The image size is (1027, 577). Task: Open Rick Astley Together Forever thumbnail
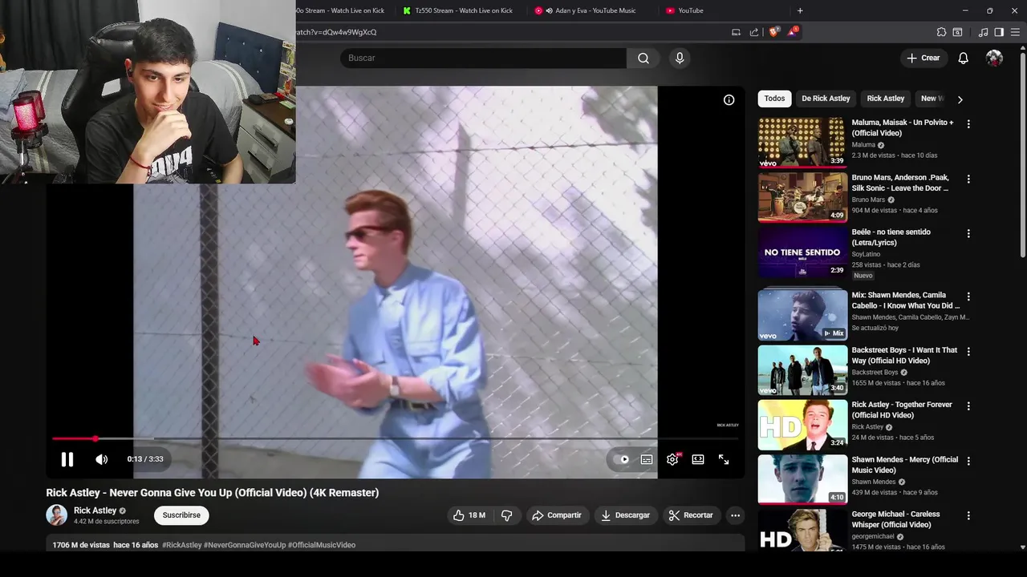tap(802, 425)
